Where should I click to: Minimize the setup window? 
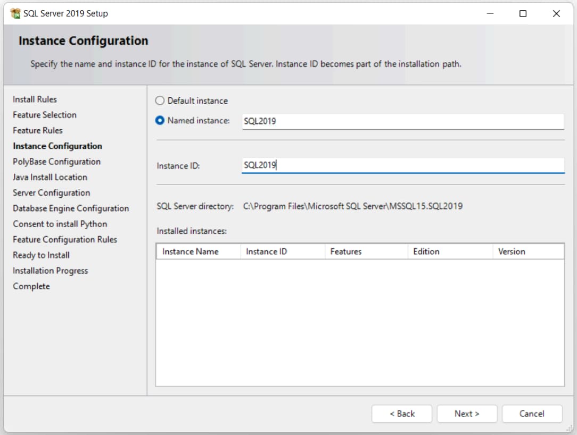(490, 14)
